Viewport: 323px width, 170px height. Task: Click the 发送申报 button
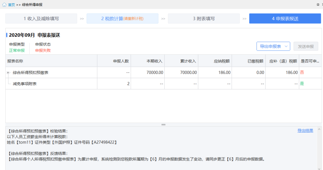[306, 46]
